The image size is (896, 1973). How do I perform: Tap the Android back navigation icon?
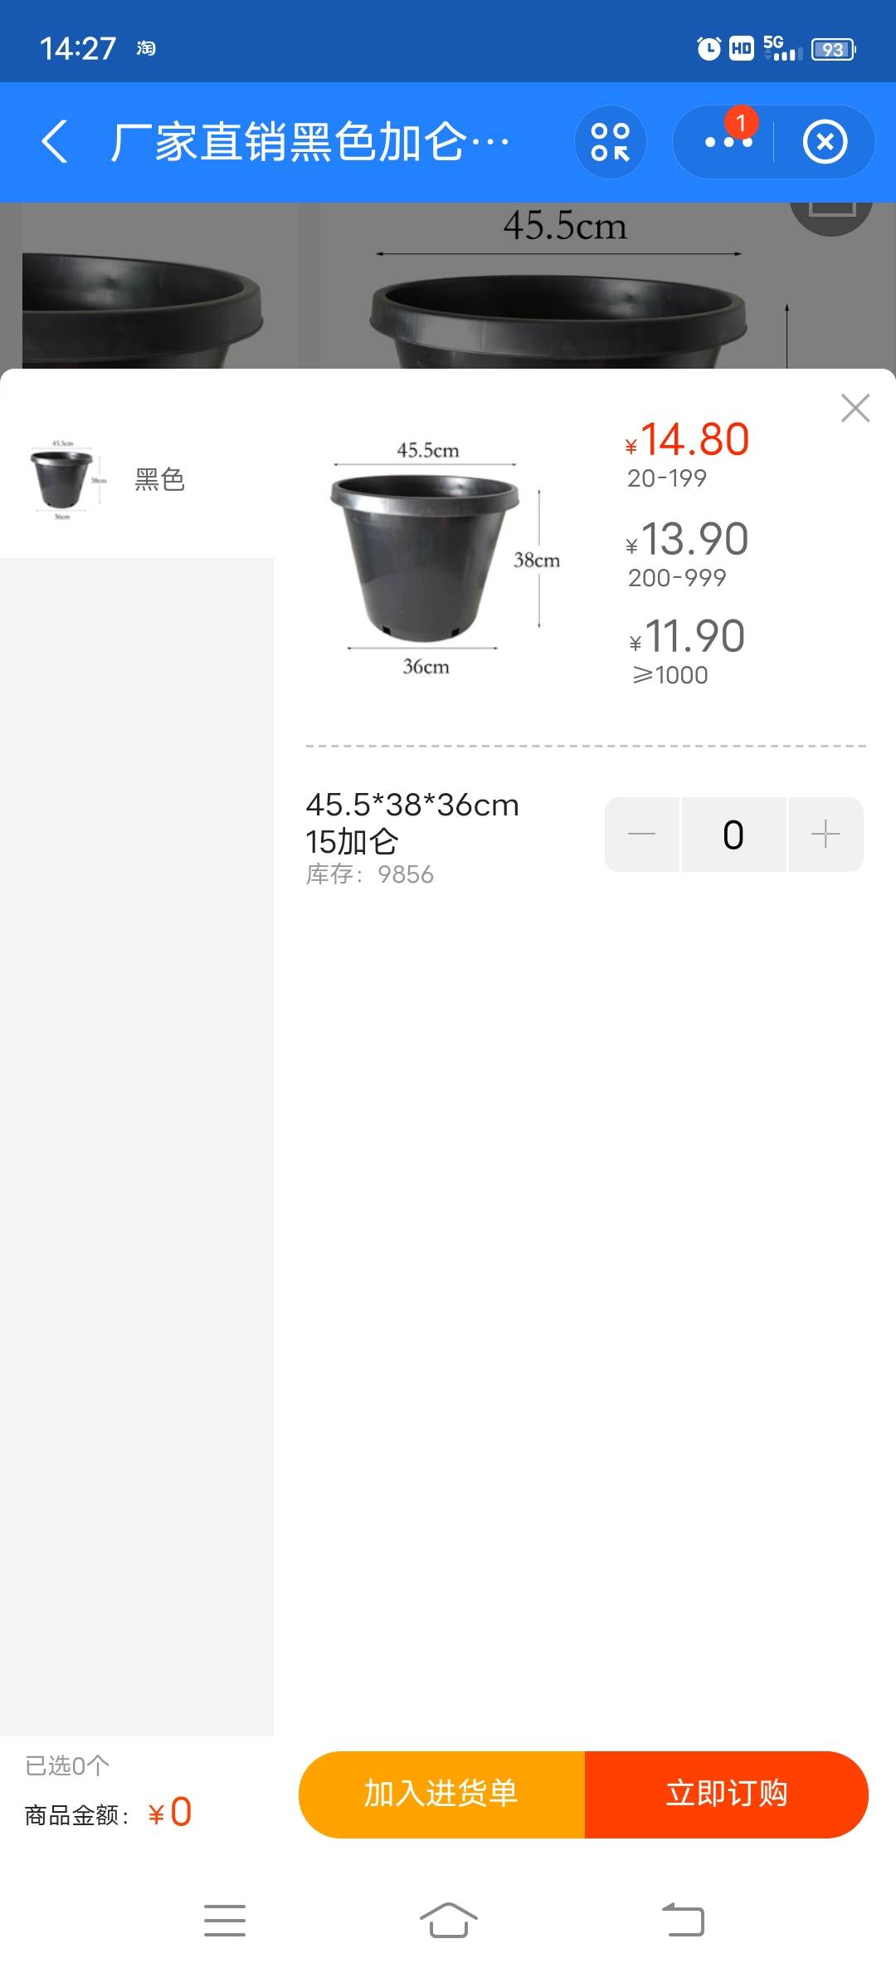683,1920
